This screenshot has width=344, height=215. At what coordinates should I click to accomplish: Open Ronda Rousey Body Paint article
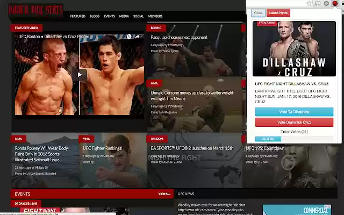tap(41, 154)
